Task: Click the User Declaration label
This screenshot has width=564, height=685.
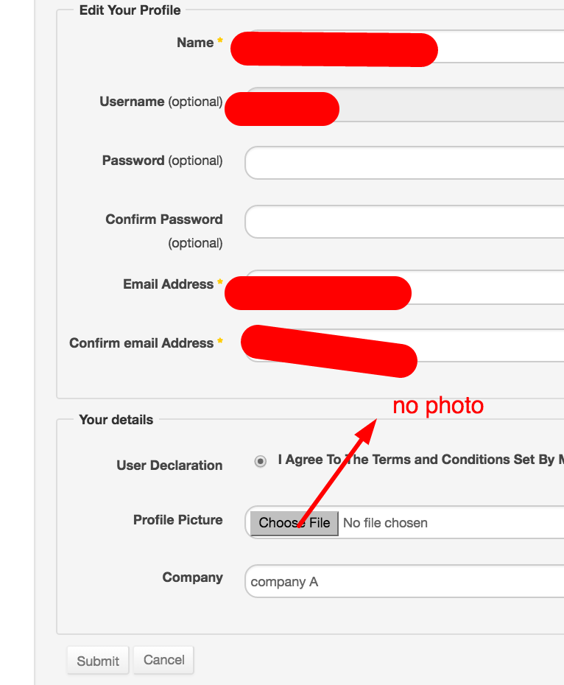Action: click(169, 466)
